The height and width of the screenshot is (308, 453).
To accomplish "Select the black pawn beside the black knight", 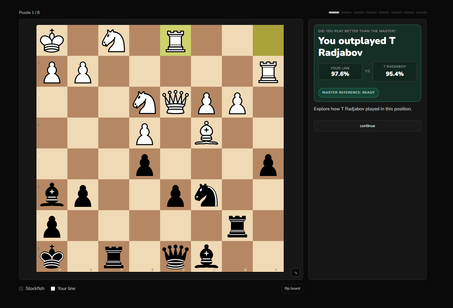I will pyautogui.click(x=176, y=195).
